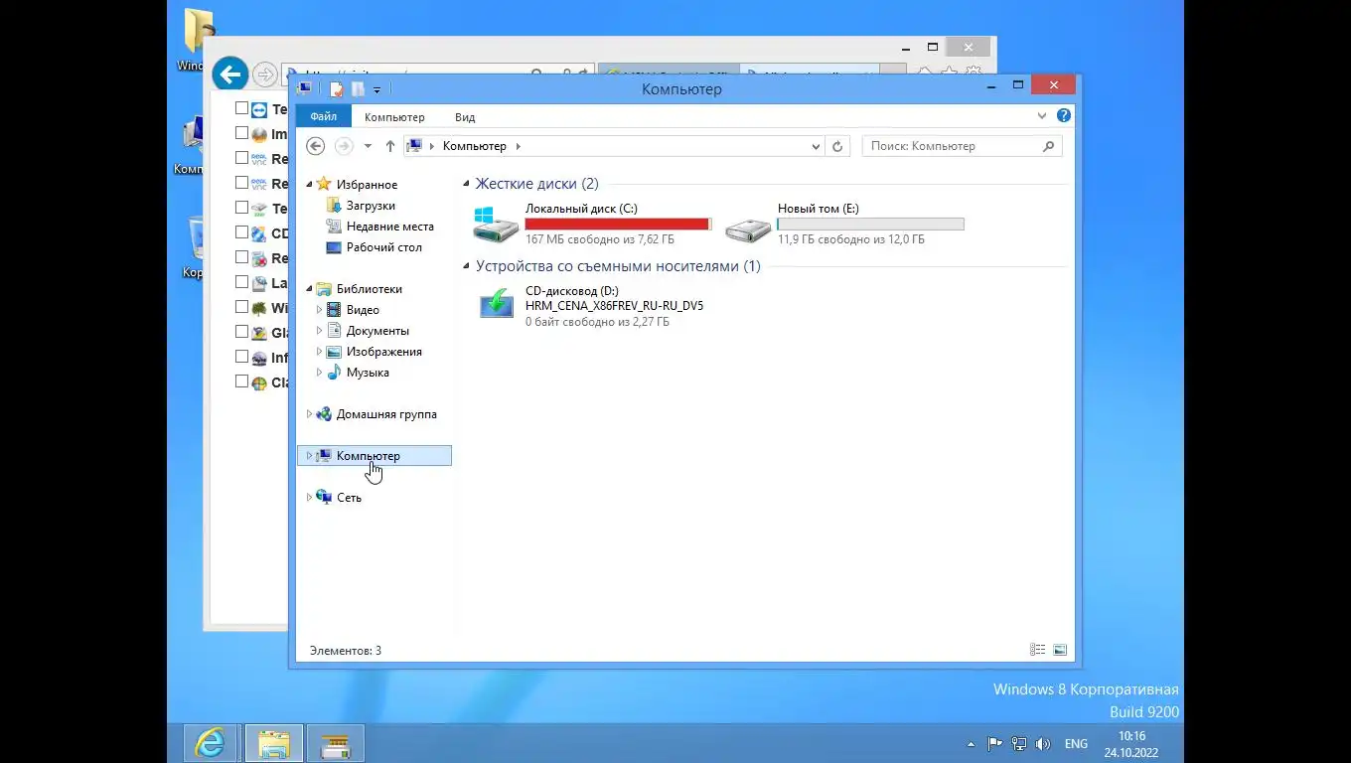Open the address bar history dropdown arrow
The image size is (1351, 763).
click(x=816, y=146)
